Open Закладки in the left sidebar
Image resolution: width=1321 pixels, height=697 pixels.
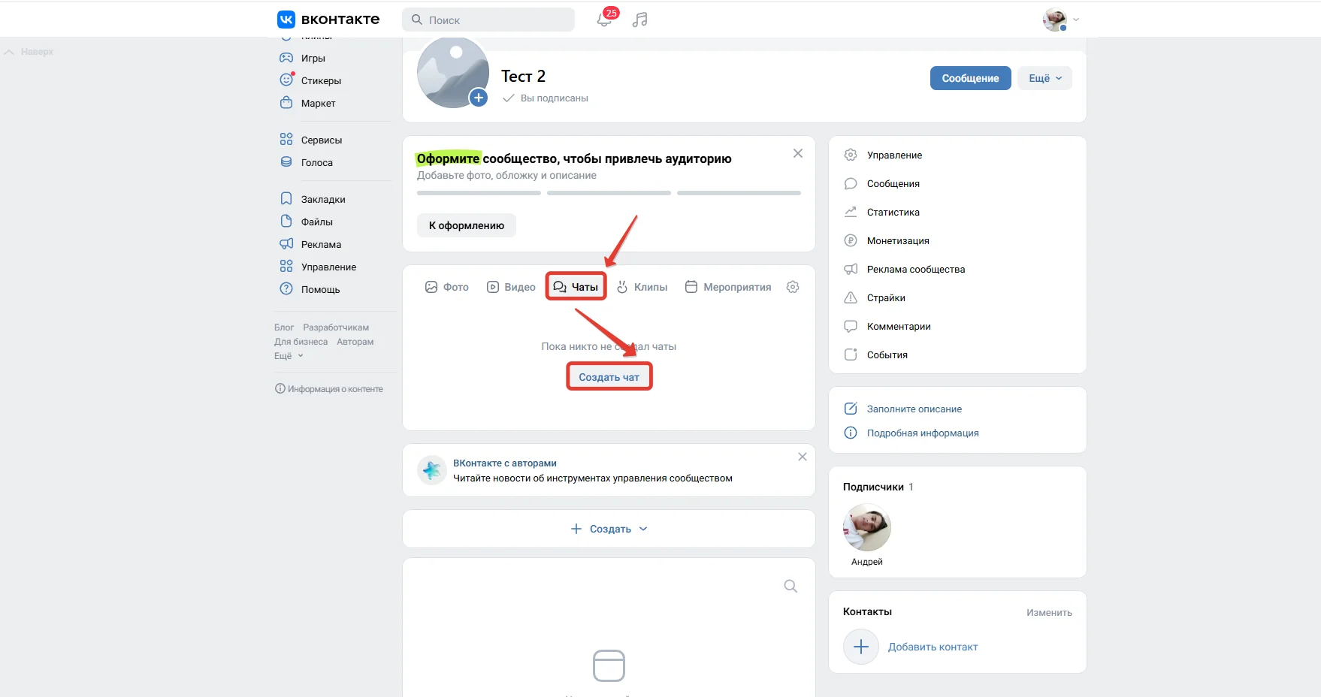[x=323, y=199]
